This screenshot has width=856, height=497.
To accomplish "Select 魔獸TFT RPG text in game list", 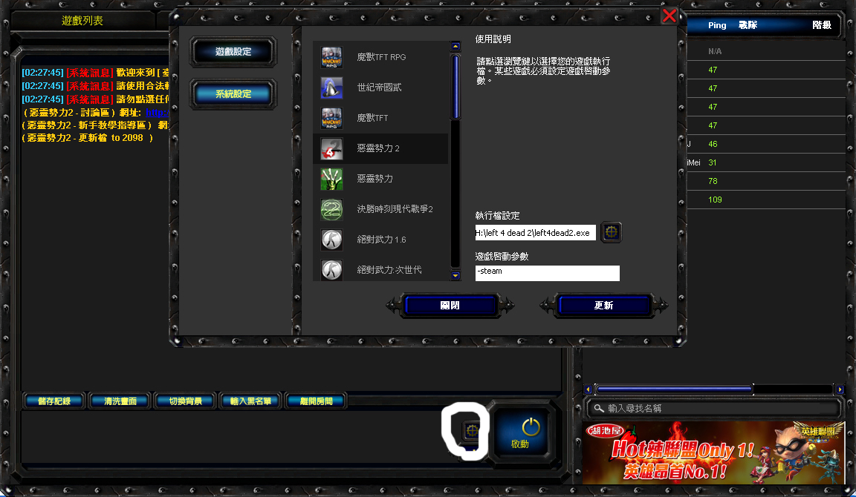I will (x=381, y=57).
